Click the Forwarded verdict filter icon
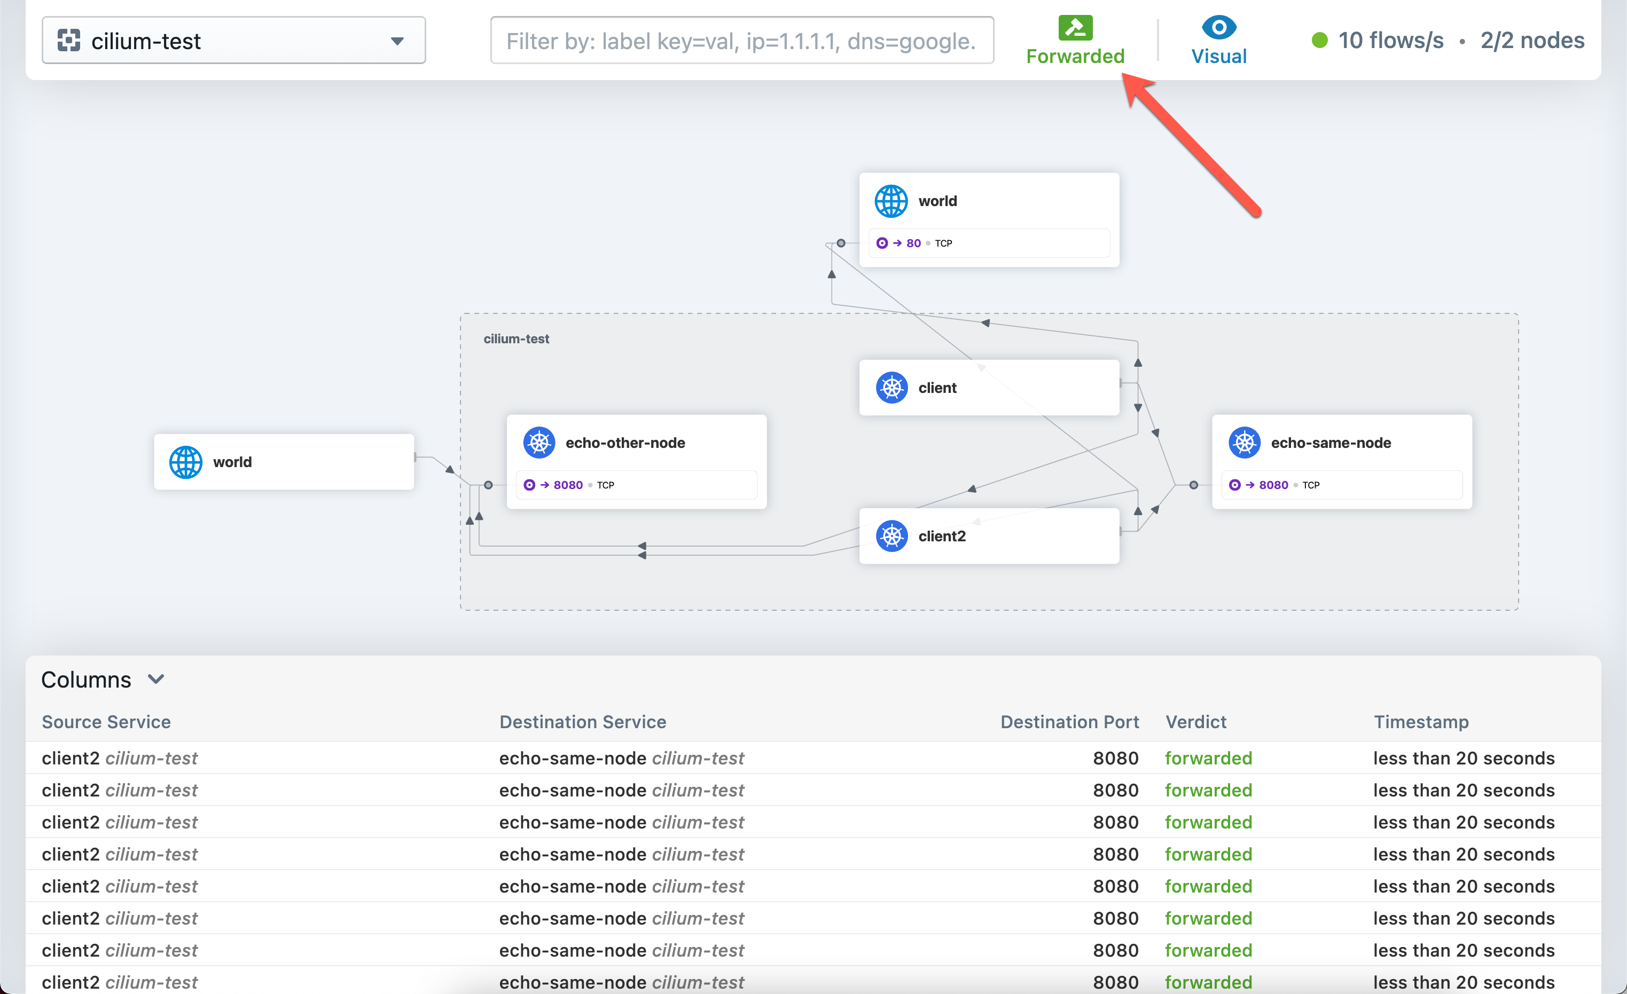 tap(1075, 28)
